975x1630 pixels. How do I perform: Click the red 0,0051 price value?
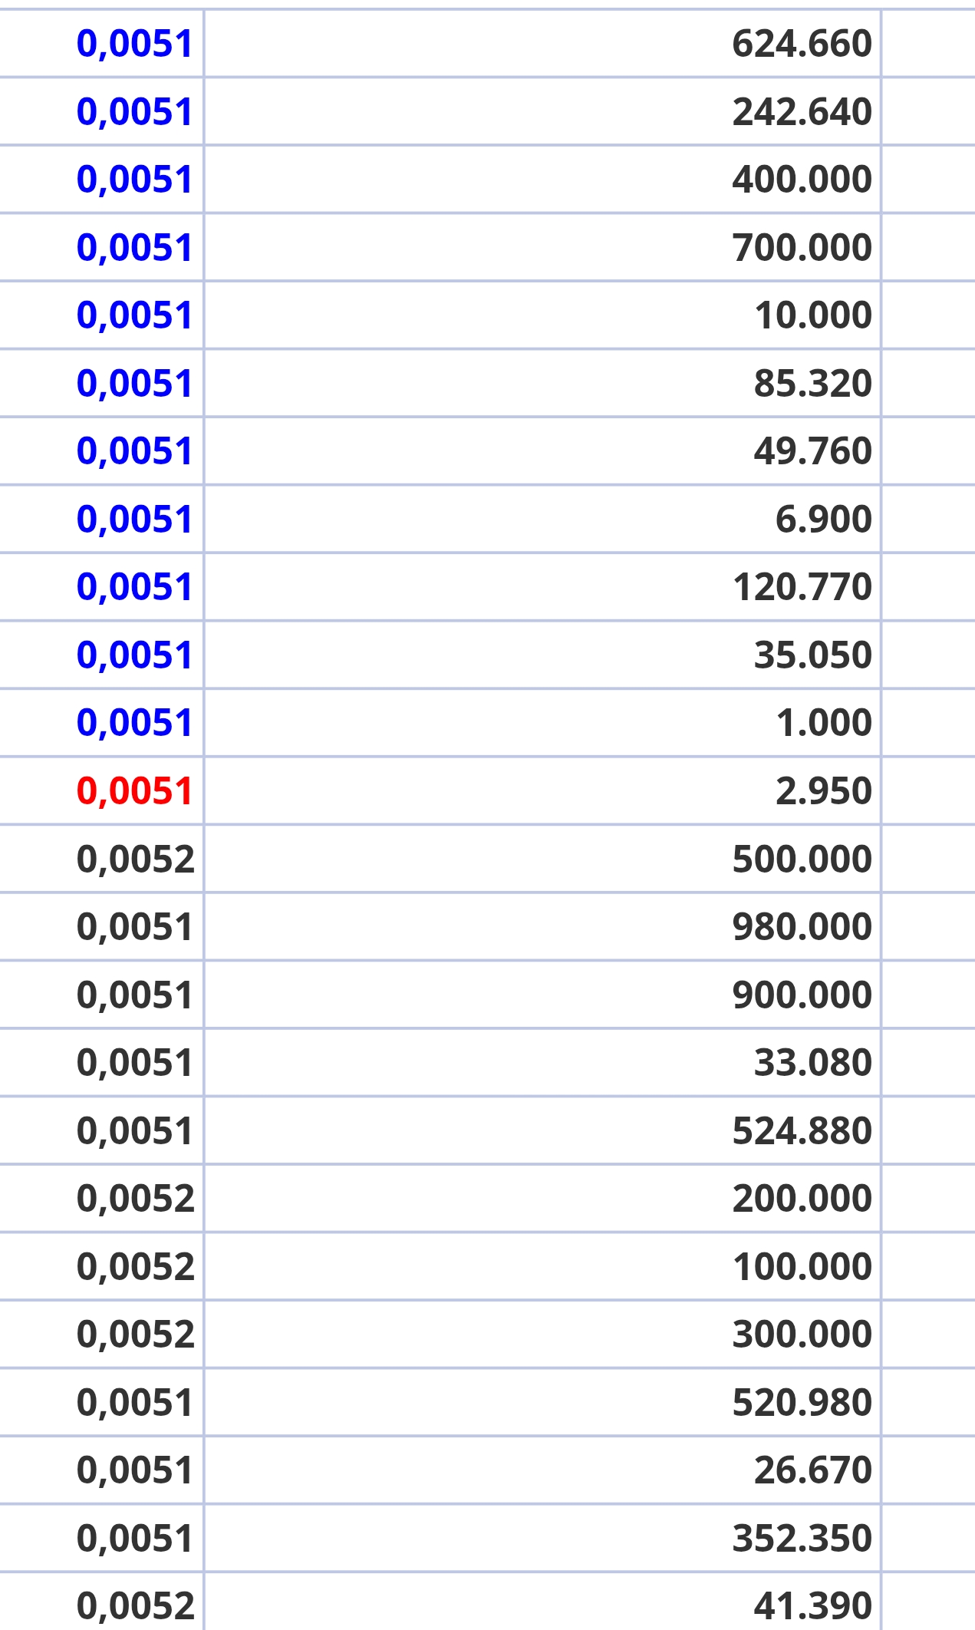tap(134, 791)
